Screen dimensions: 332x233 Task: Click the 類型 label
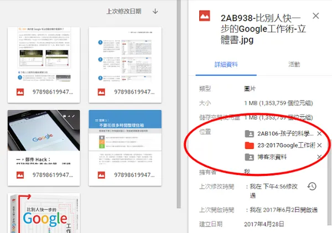click(x=205, y=89)
